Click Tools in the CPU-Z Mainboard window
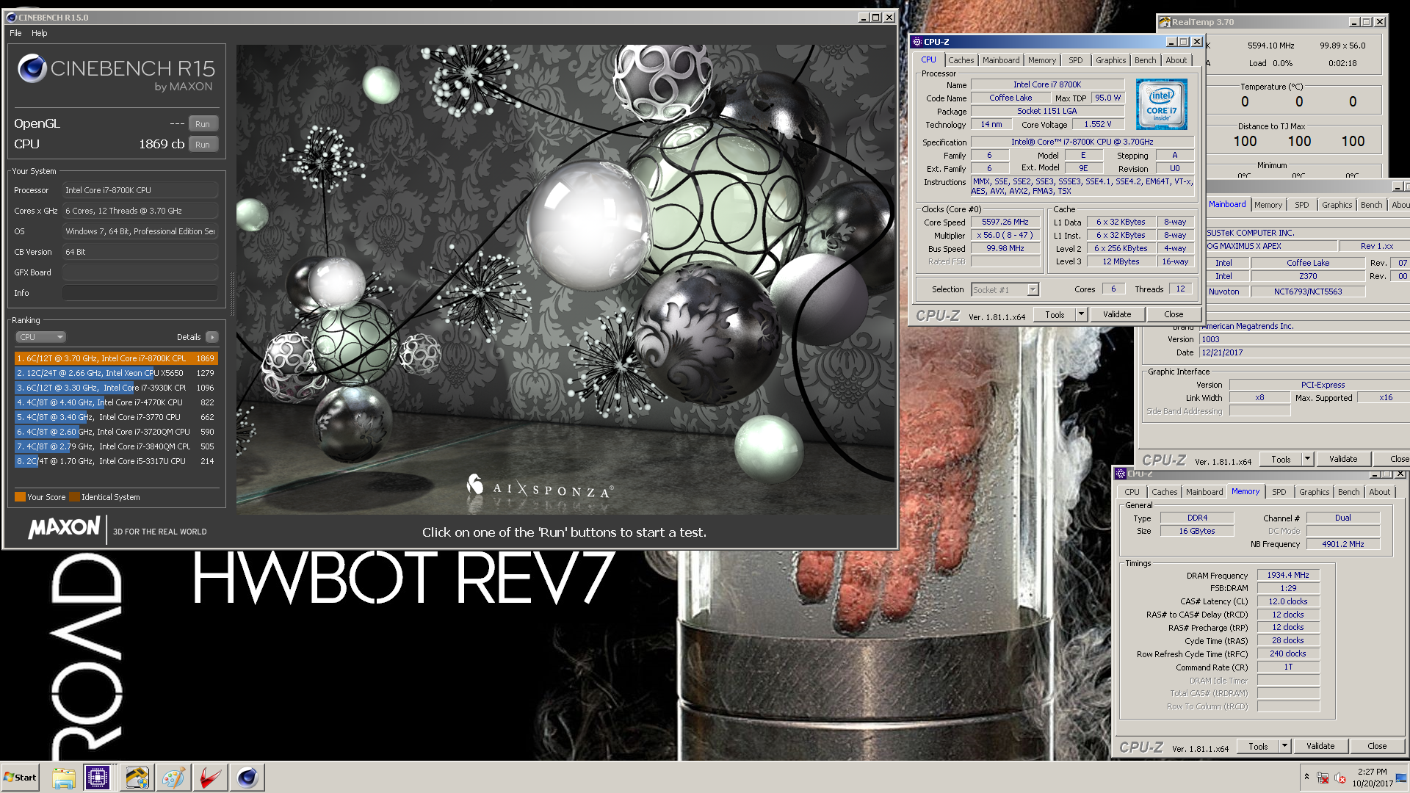The image size is (1410, 793). (1281, 459)
